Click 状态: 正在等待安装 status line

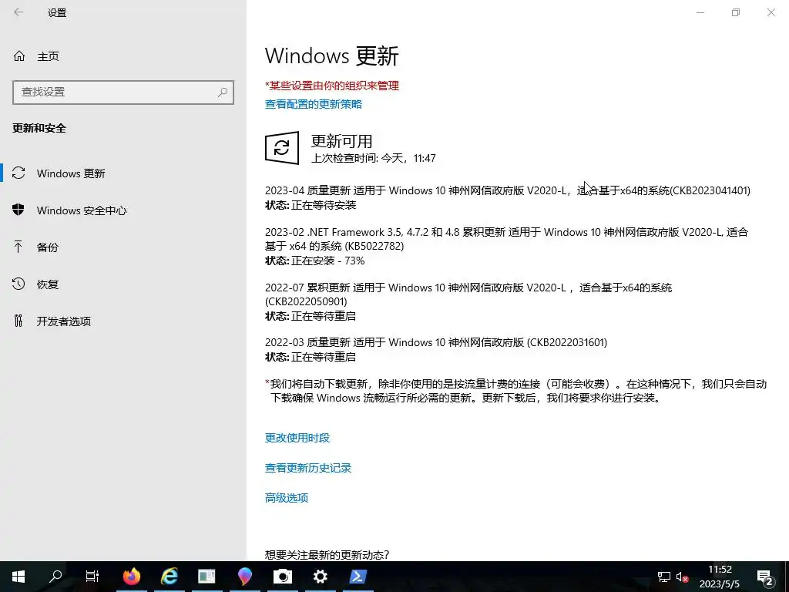tap(311, 205)
